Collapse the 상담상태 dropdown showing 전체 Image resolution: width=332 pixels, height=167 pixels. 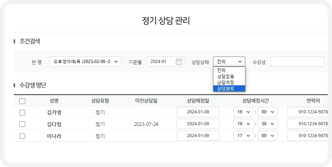point(229,62)
